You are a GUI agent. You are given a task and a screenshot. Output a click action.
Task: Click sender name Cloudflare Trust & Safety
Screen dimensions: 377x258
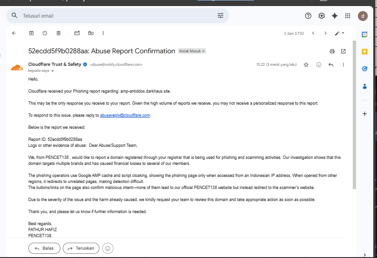point(54,64)
